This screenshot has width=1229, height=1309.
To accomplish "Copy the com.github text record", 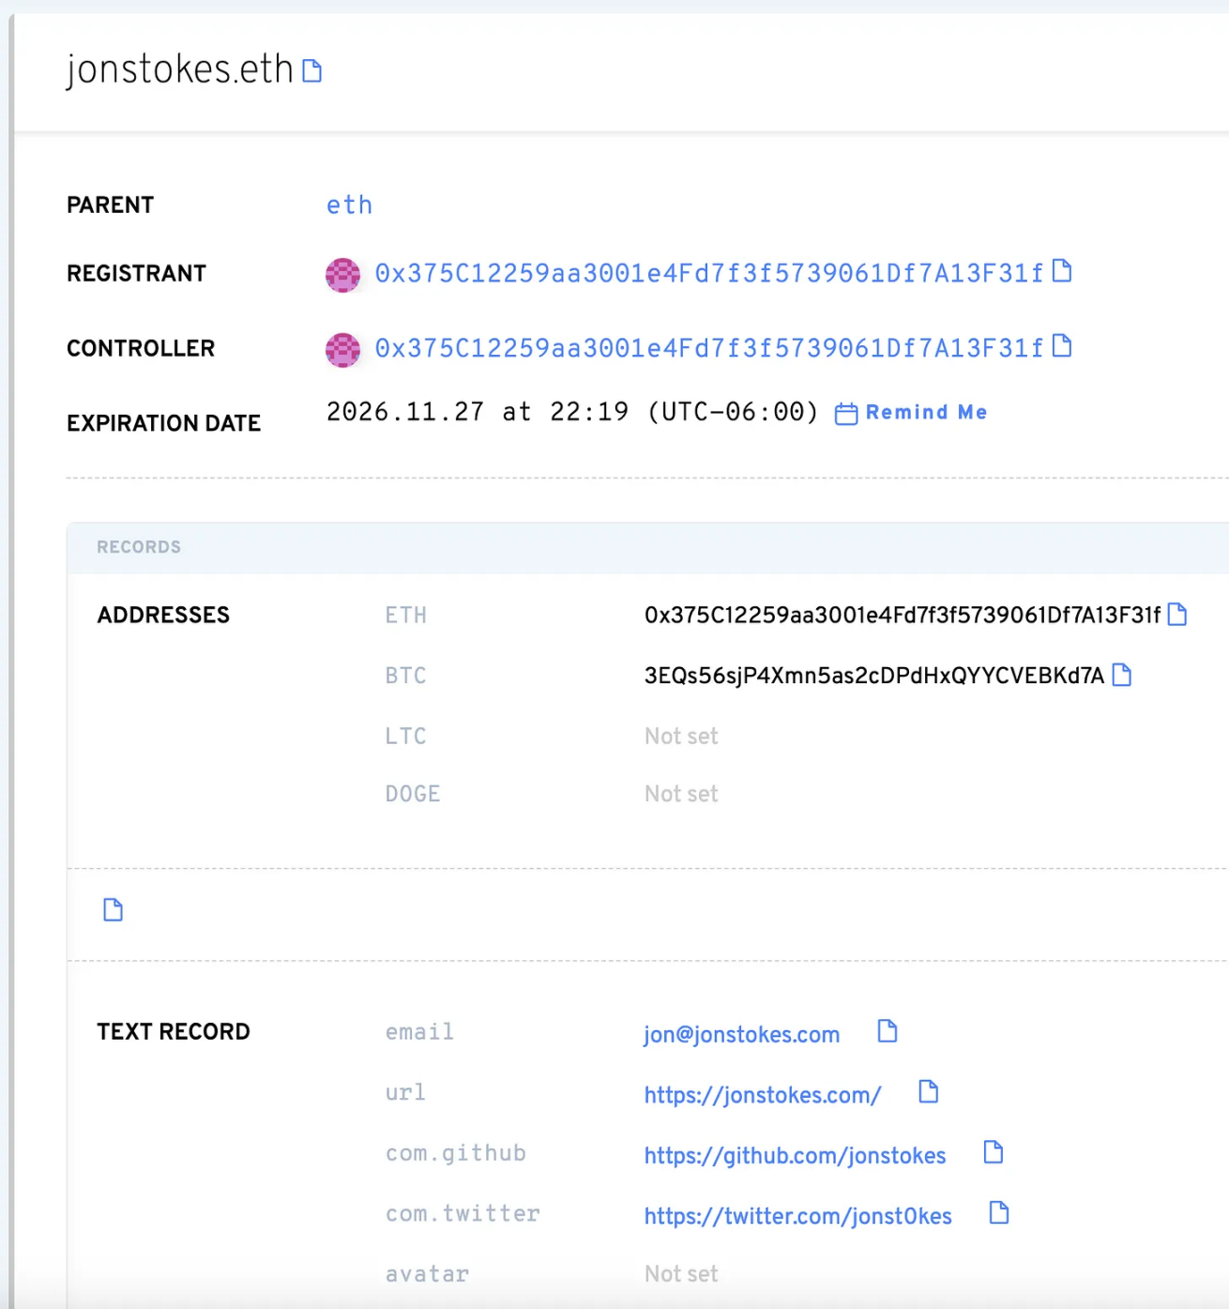I will click(993, 1152).
